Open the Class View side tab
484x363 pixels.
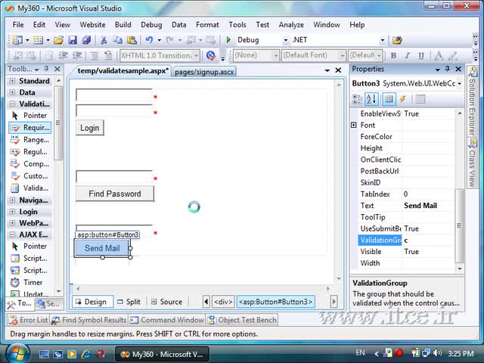click(x=472, y=163)
